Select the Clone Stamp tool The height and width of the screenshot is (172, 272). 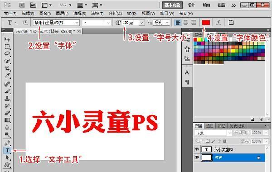(x=7, y=98)
